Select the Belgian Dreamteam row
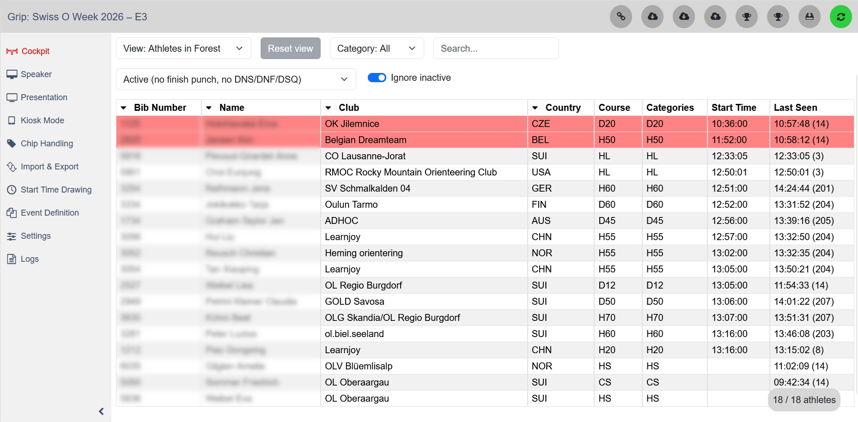Viewport: 858px width, 422px height. (485, 140)
